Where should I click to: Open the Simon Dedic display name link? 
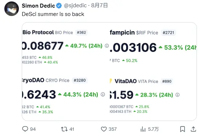[38, 6]
